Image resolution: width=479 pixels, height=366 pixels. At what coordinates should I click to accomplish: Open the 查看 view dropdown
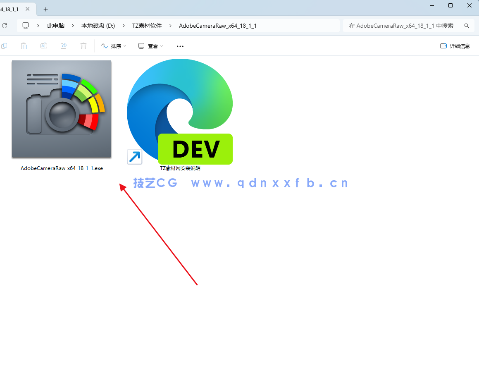tap(150, 46)
